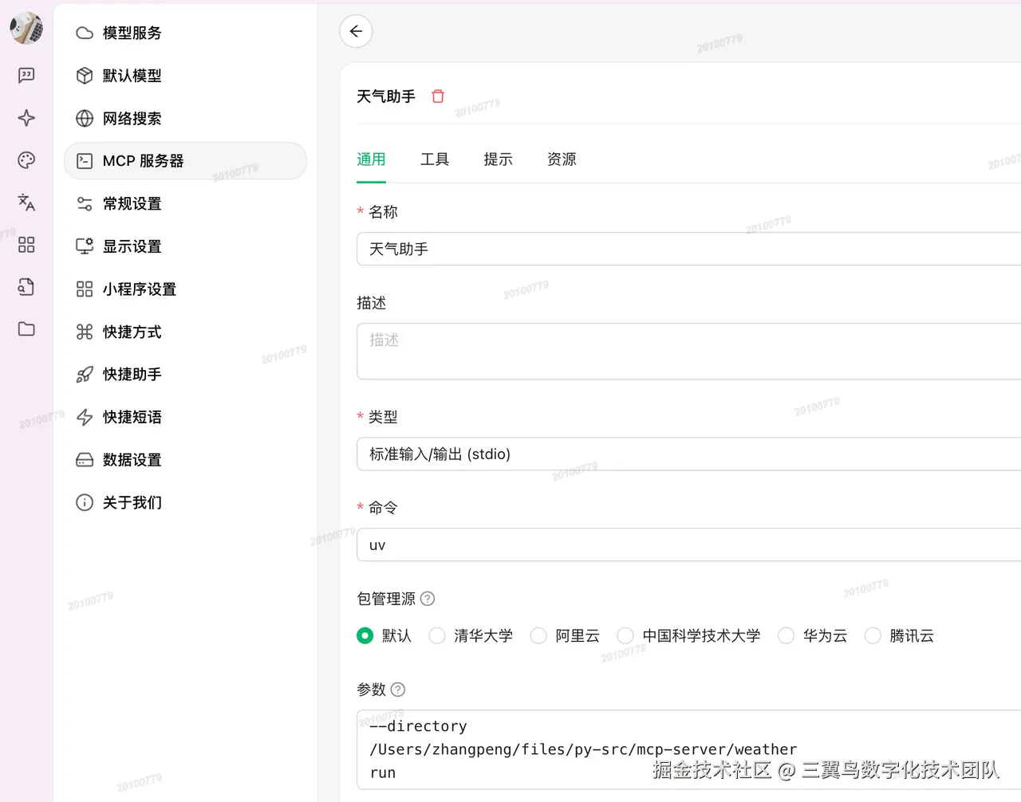Open 关于我们 settings menu item

(x=185, y=502)
